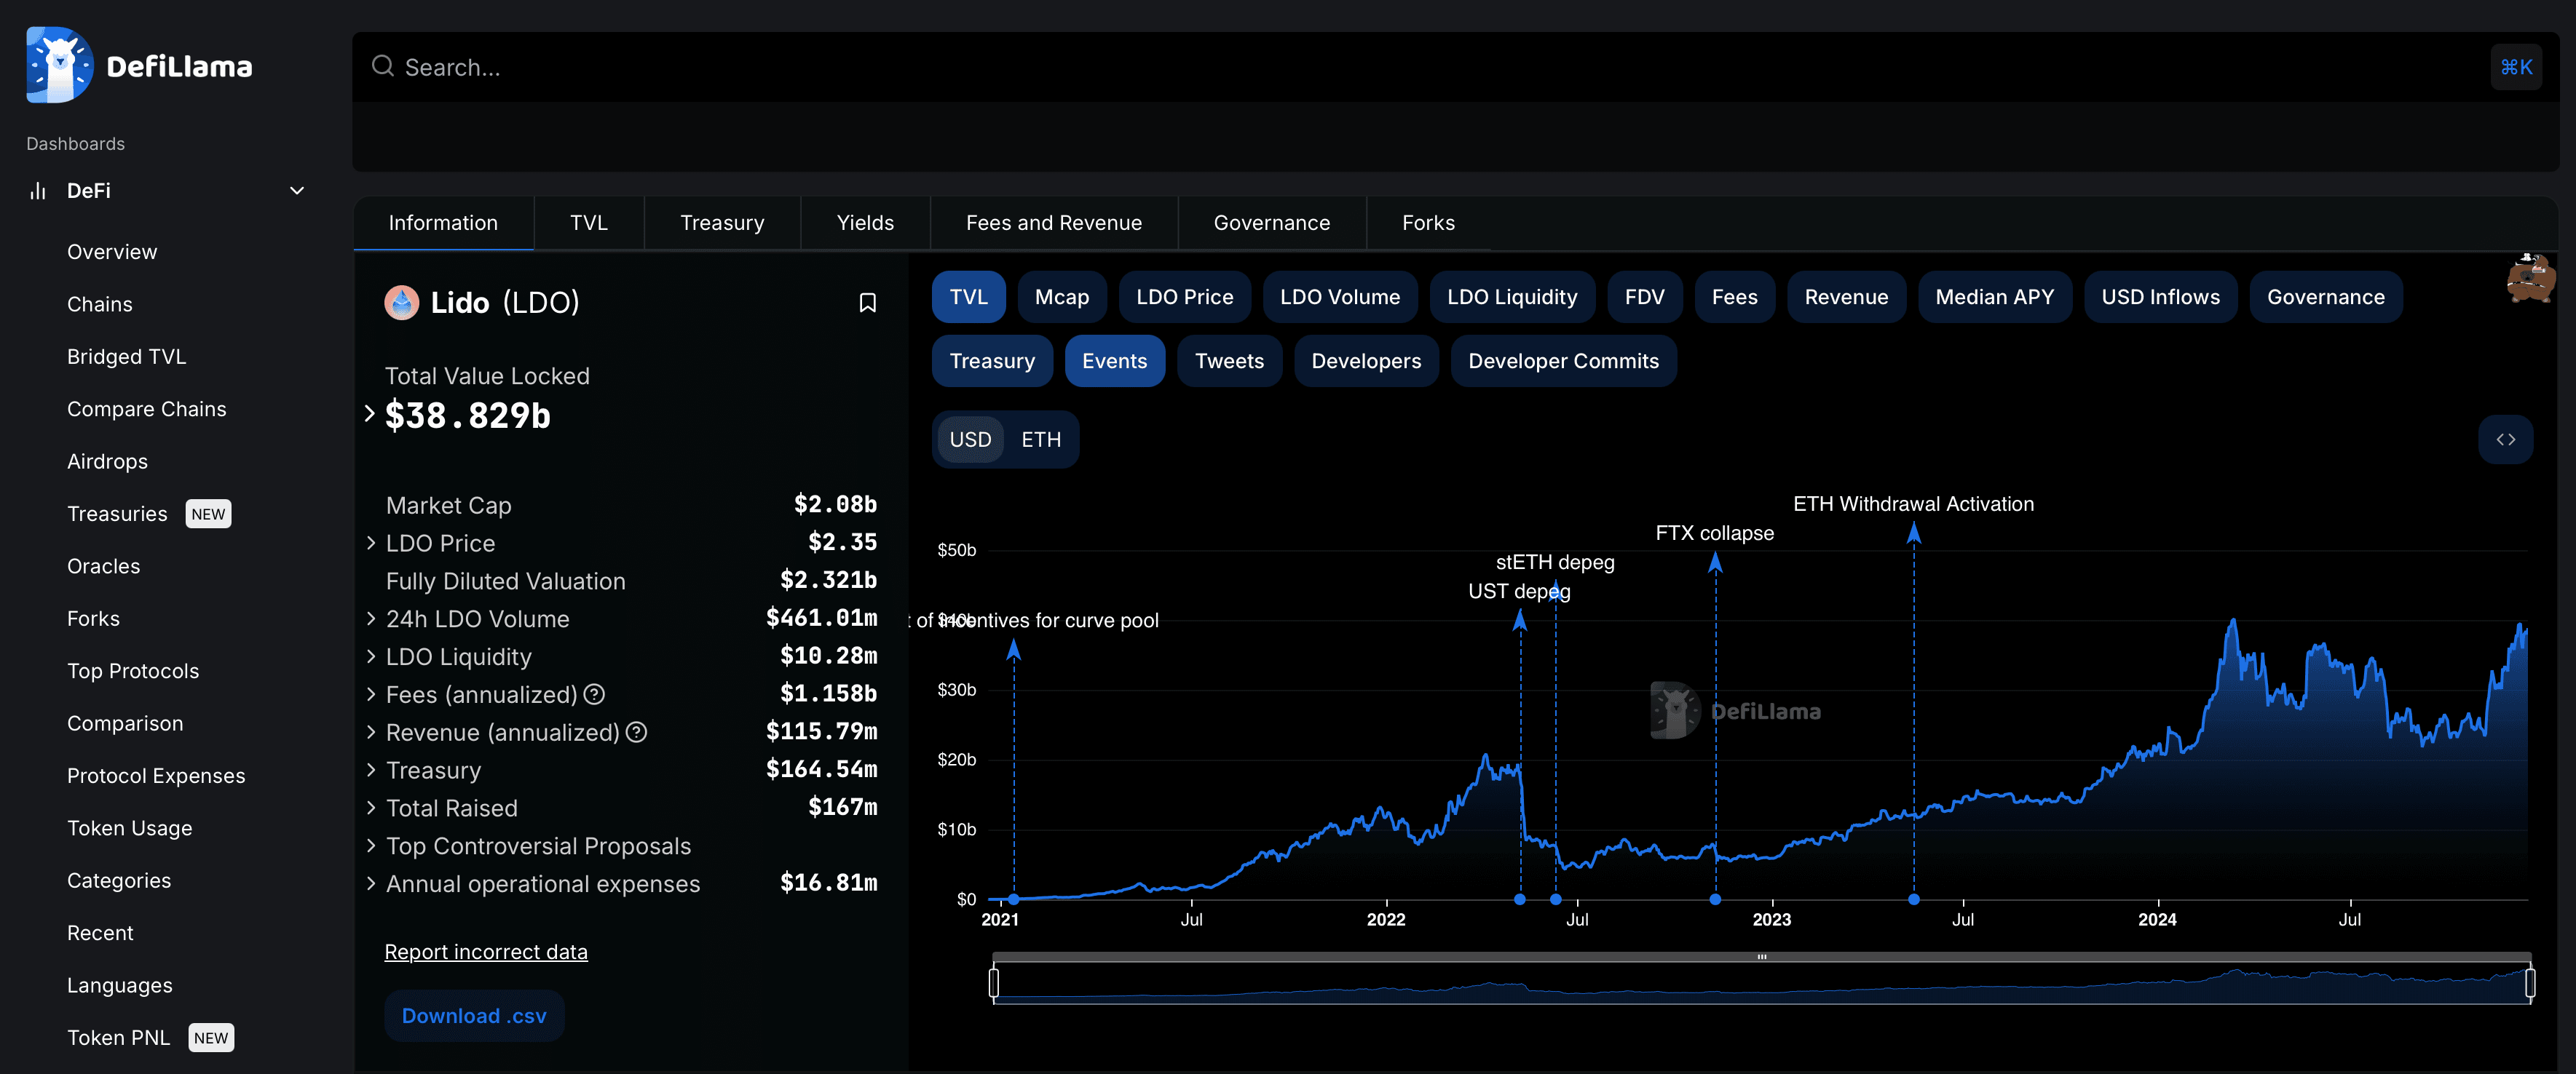Open the Governance tab
This screenshot has height=1074, width=2576.
pos(1271,223)
